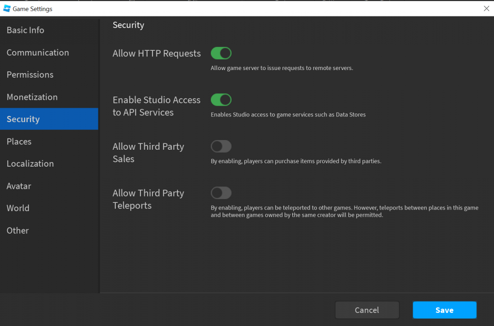Click the Security page heading
The image size is (494, 326).
[128, 25]
